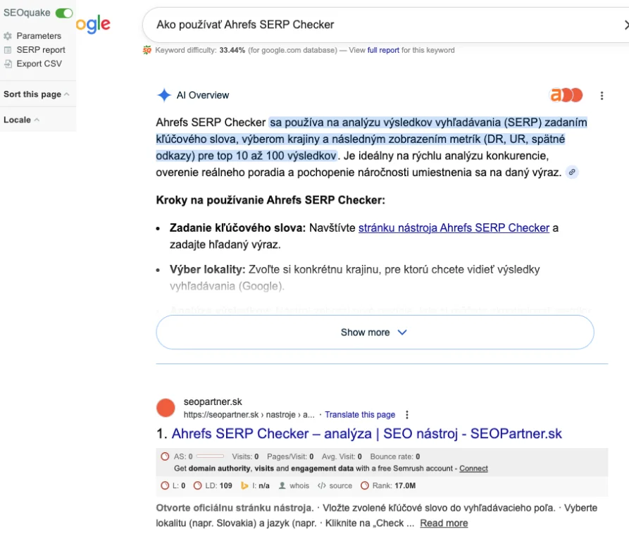Screen dimensions: 629x541
Task: Open stránku nástroja Ahrefs SERP Checker link
Action: coord(454,228)
